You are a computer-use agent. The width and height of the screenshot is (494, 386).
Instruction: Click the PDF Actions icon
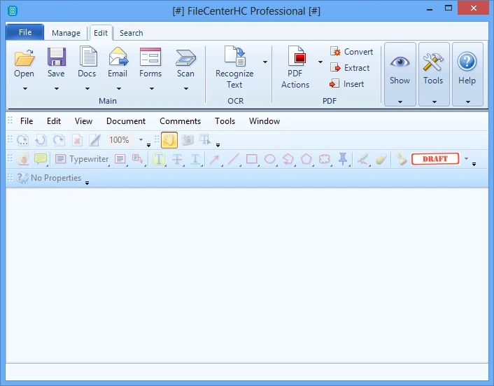click(x=295, y=57)
